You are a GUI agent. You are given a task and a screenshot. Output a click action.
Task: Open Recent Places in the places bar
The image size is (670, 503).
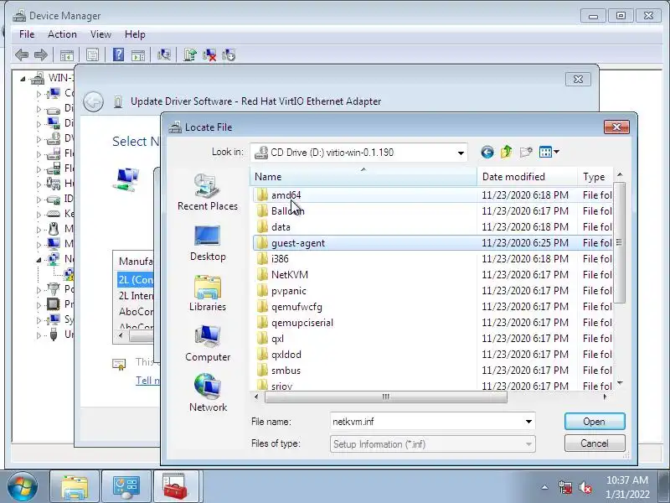(x=208, y=192)
